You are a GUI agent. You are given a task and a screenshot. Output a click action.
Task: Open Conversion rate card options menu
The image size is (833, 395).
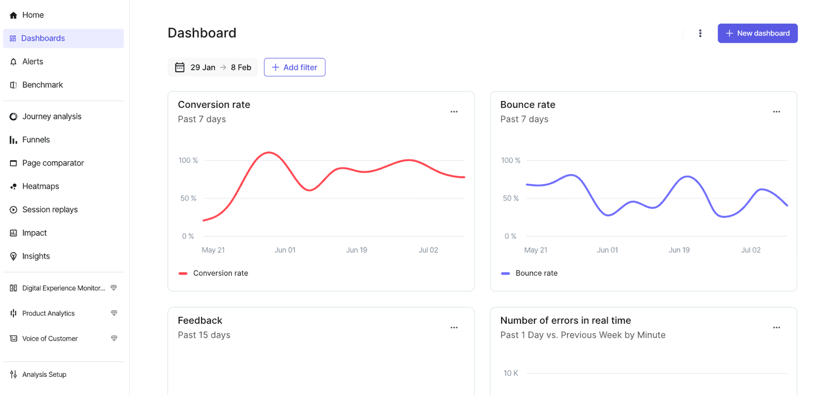(x=454, y=112)
